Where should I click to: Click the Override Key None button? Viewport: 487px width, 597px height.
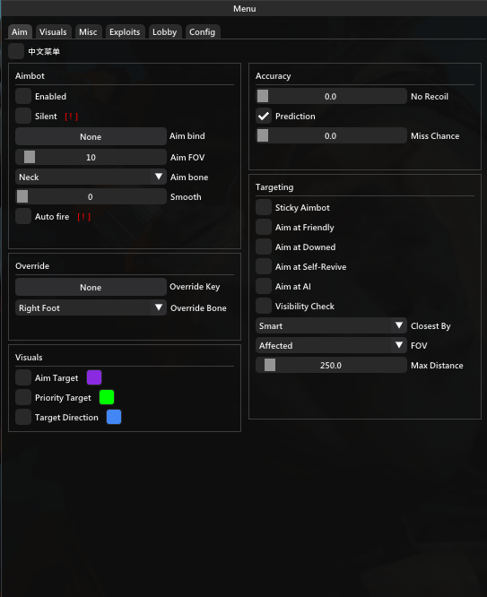pyautogui.click(x=91, y=287)
